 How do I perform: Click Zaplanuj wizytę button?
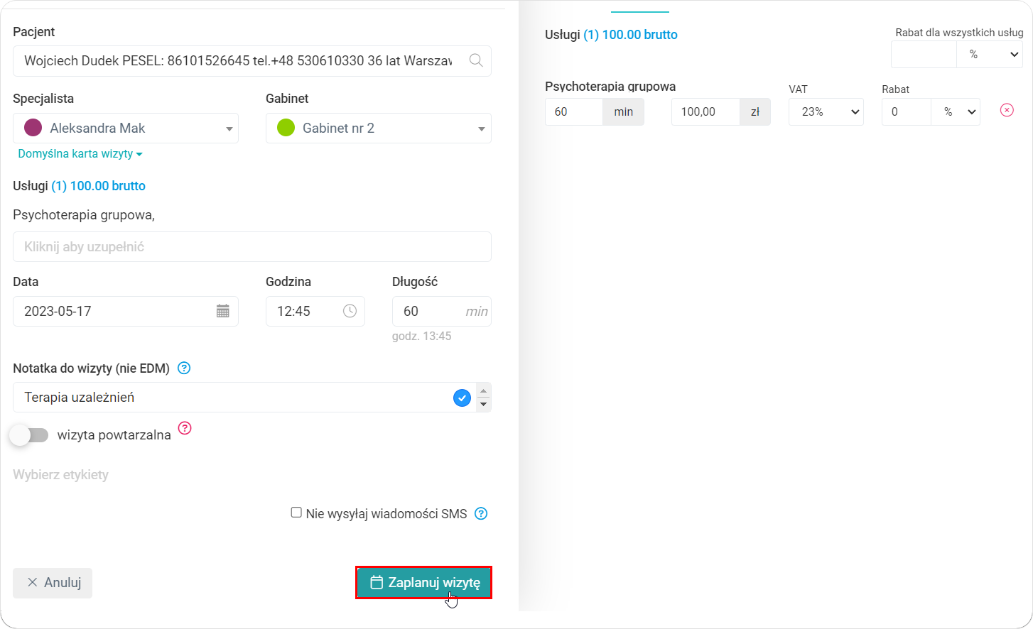coord(423,582)
